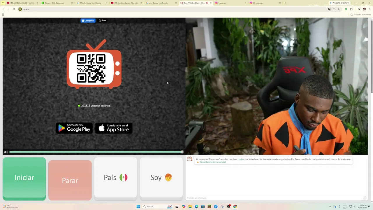Click the volume slider handle
The height and width of the screenshot is (210, 373).
[x=182, y=152]
